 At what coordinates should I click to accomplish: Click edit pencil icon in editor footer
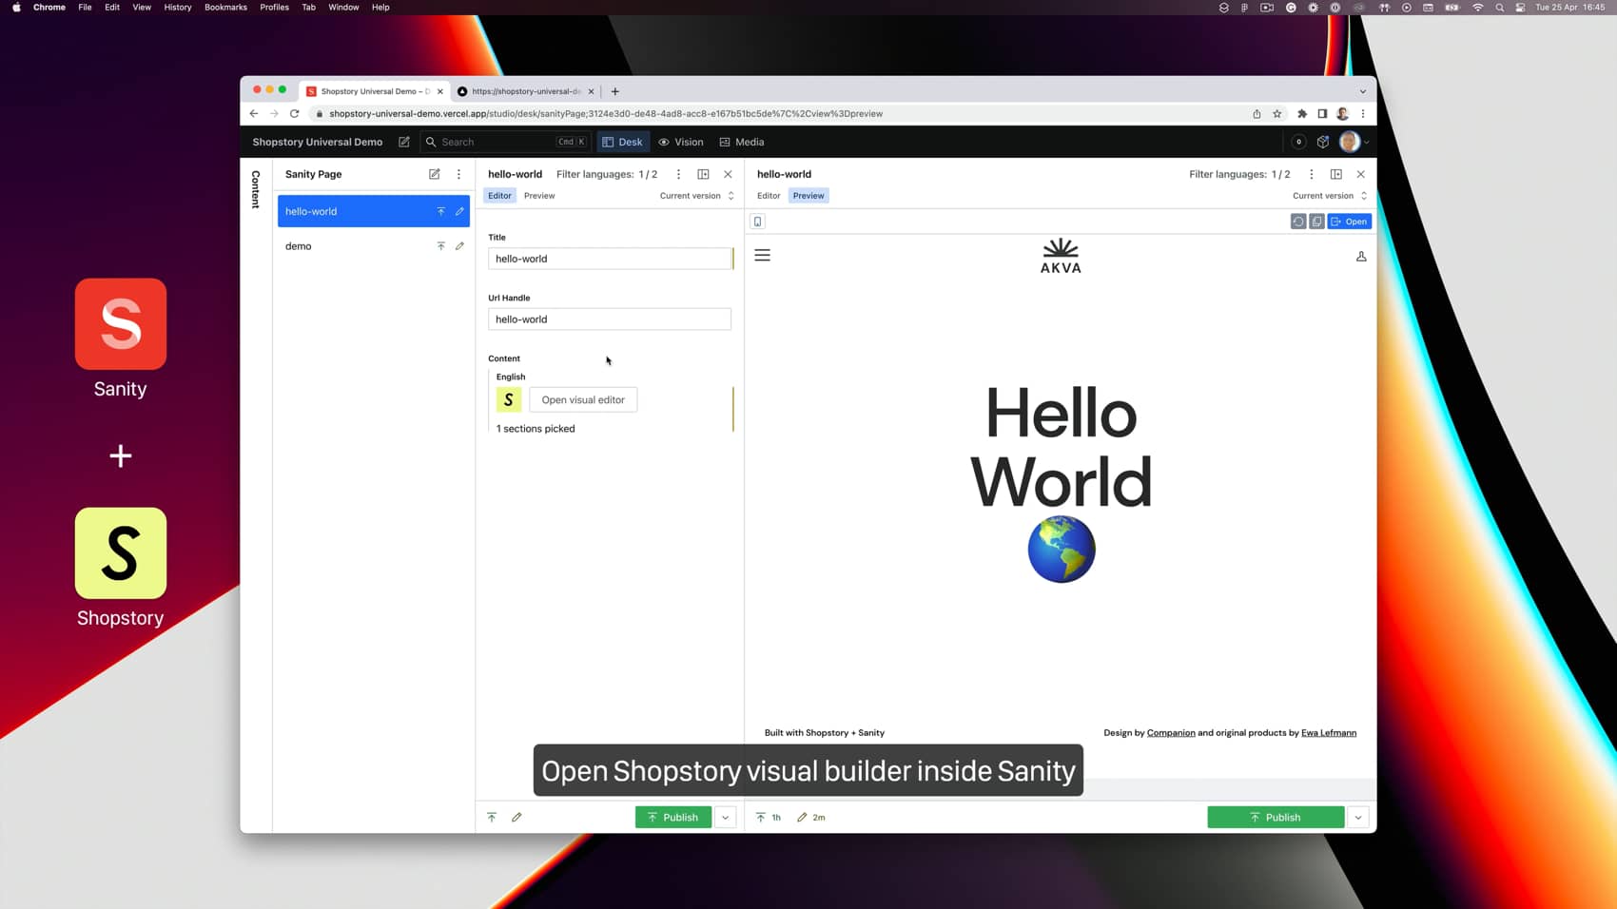[516, 818]
